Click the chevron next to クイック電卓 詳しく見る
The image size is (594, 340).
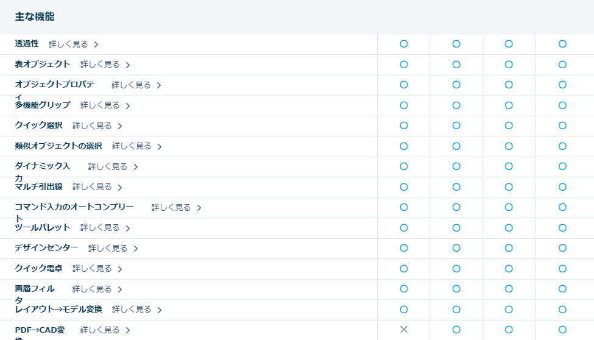point(120,269)
